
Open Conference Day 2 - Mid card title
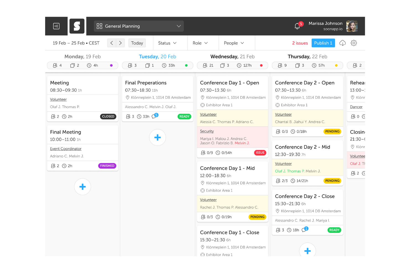(x=303, y=147)
